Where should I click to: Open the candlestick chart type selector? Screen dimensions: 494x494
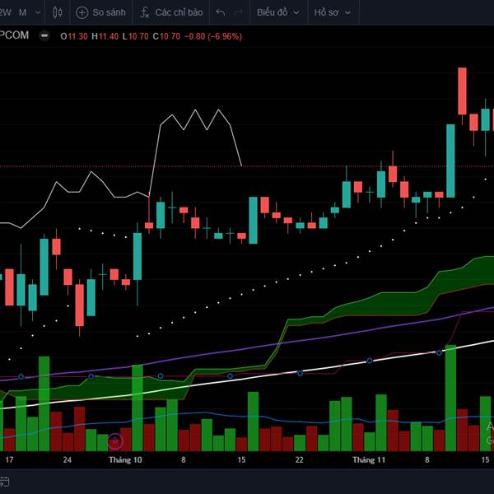(58, 12)
